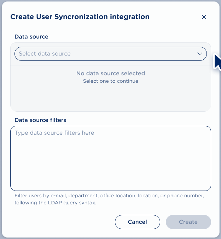The height and width of the screenshot is (239, 221).
Task: Click the "Data source" field label
Action: click(31, 36)
